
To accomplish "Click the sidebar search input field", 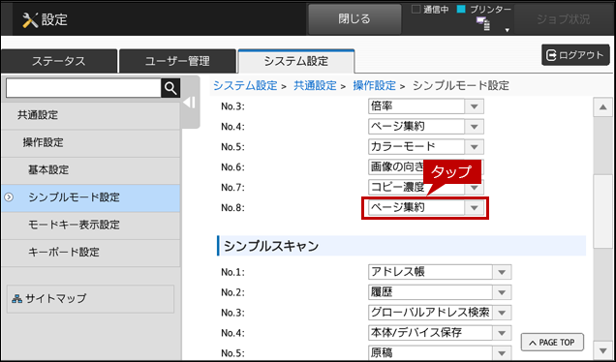I will [83, 88].
